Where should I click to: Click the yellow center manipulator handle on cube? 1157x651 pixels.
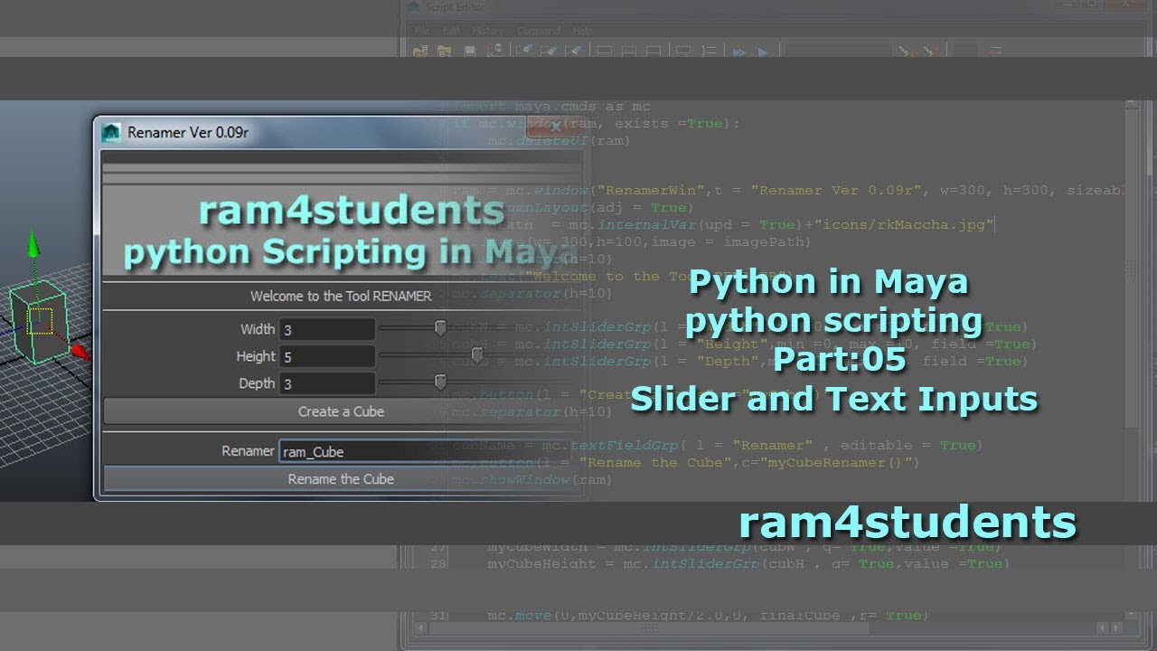[x=41, y=321]
